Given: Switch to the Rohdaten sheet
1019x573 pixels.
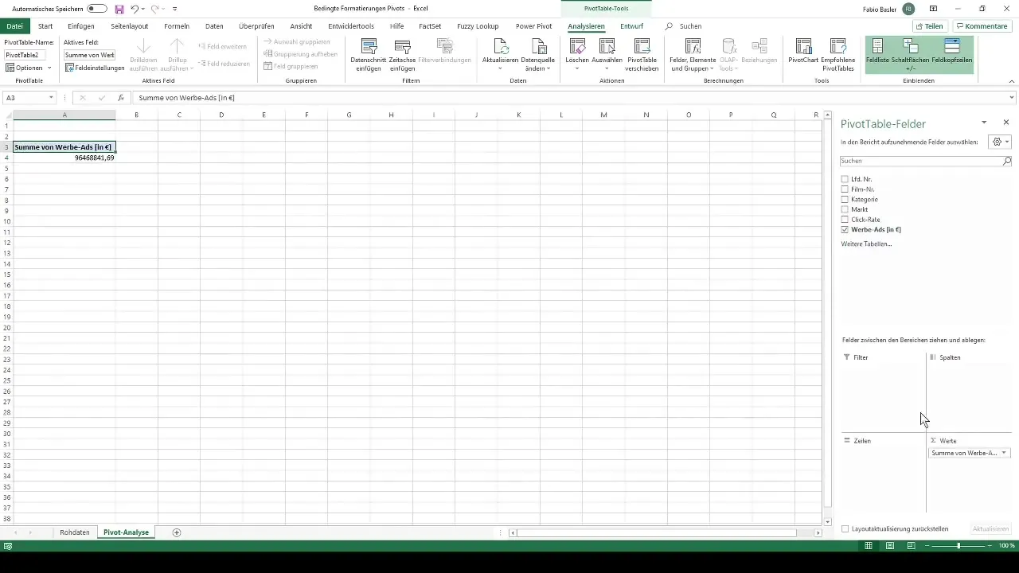Looking at the screenshot, I should pos(75,532).
